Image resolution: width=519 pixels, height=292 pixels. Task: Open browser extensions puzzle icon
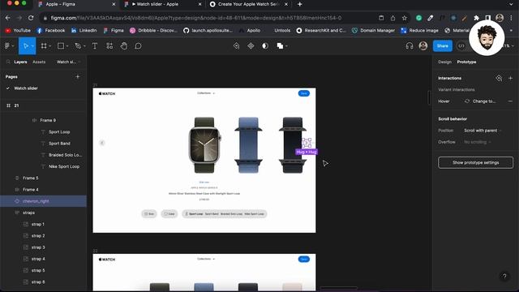(x=476, y=18)
